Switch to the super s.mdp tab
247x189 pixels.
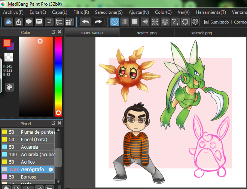coord(92,33)
